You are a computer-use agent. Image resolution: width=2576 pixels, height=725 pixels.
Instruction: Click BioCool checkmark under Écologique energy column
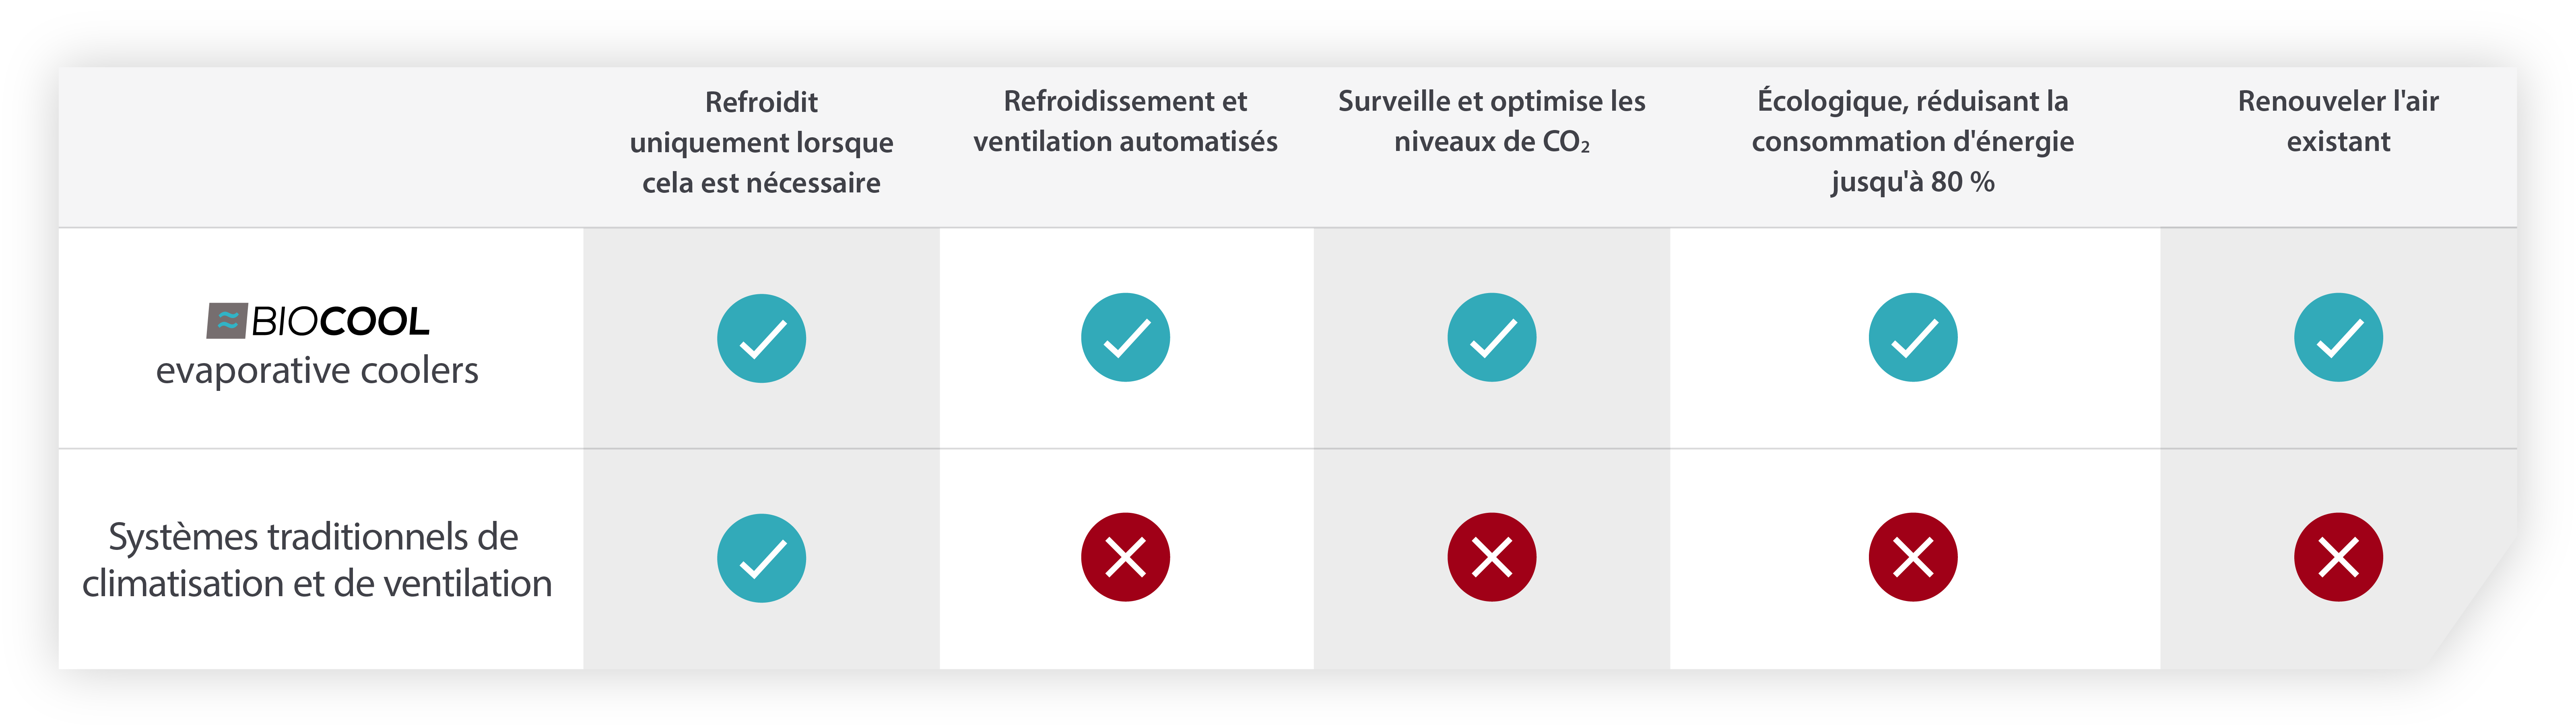1912,338
